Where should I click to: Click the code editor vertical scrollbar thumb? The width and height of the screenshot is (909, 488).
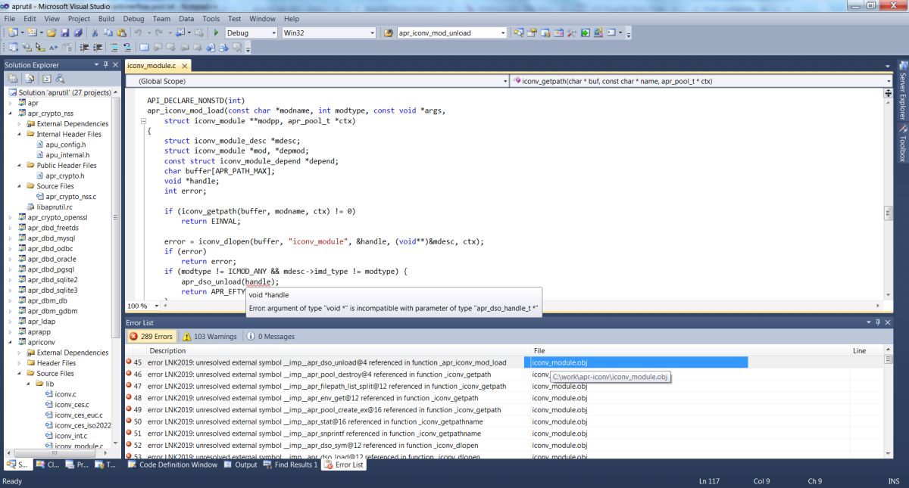tap(889, 213)
